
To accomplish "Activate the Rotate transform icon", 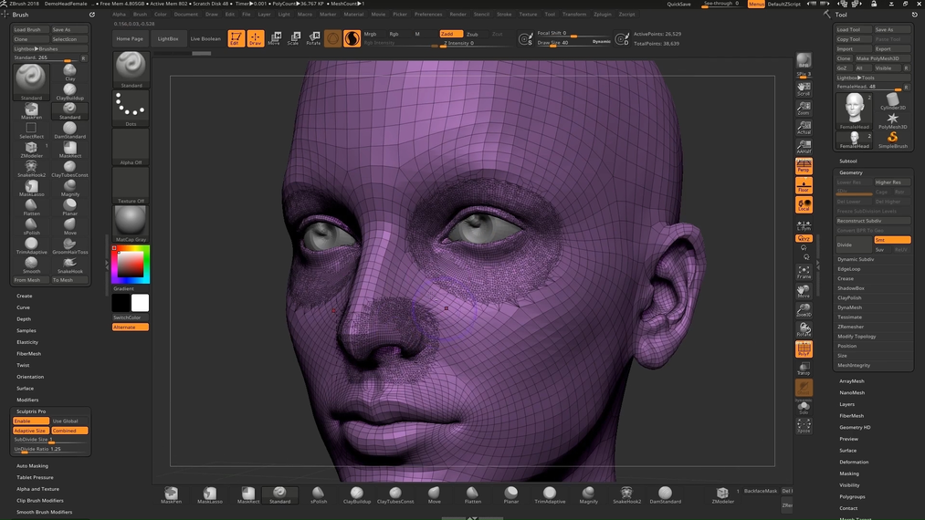I will click(x=313, y=38).
